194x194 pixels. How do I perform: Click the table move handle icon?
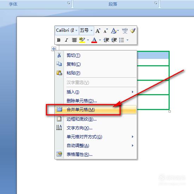pos(54,49)
